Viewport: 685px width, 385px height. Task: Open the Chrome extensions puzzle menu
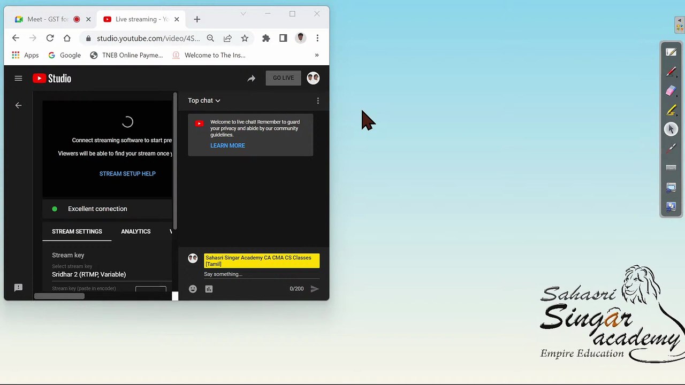tap(266, 38)
